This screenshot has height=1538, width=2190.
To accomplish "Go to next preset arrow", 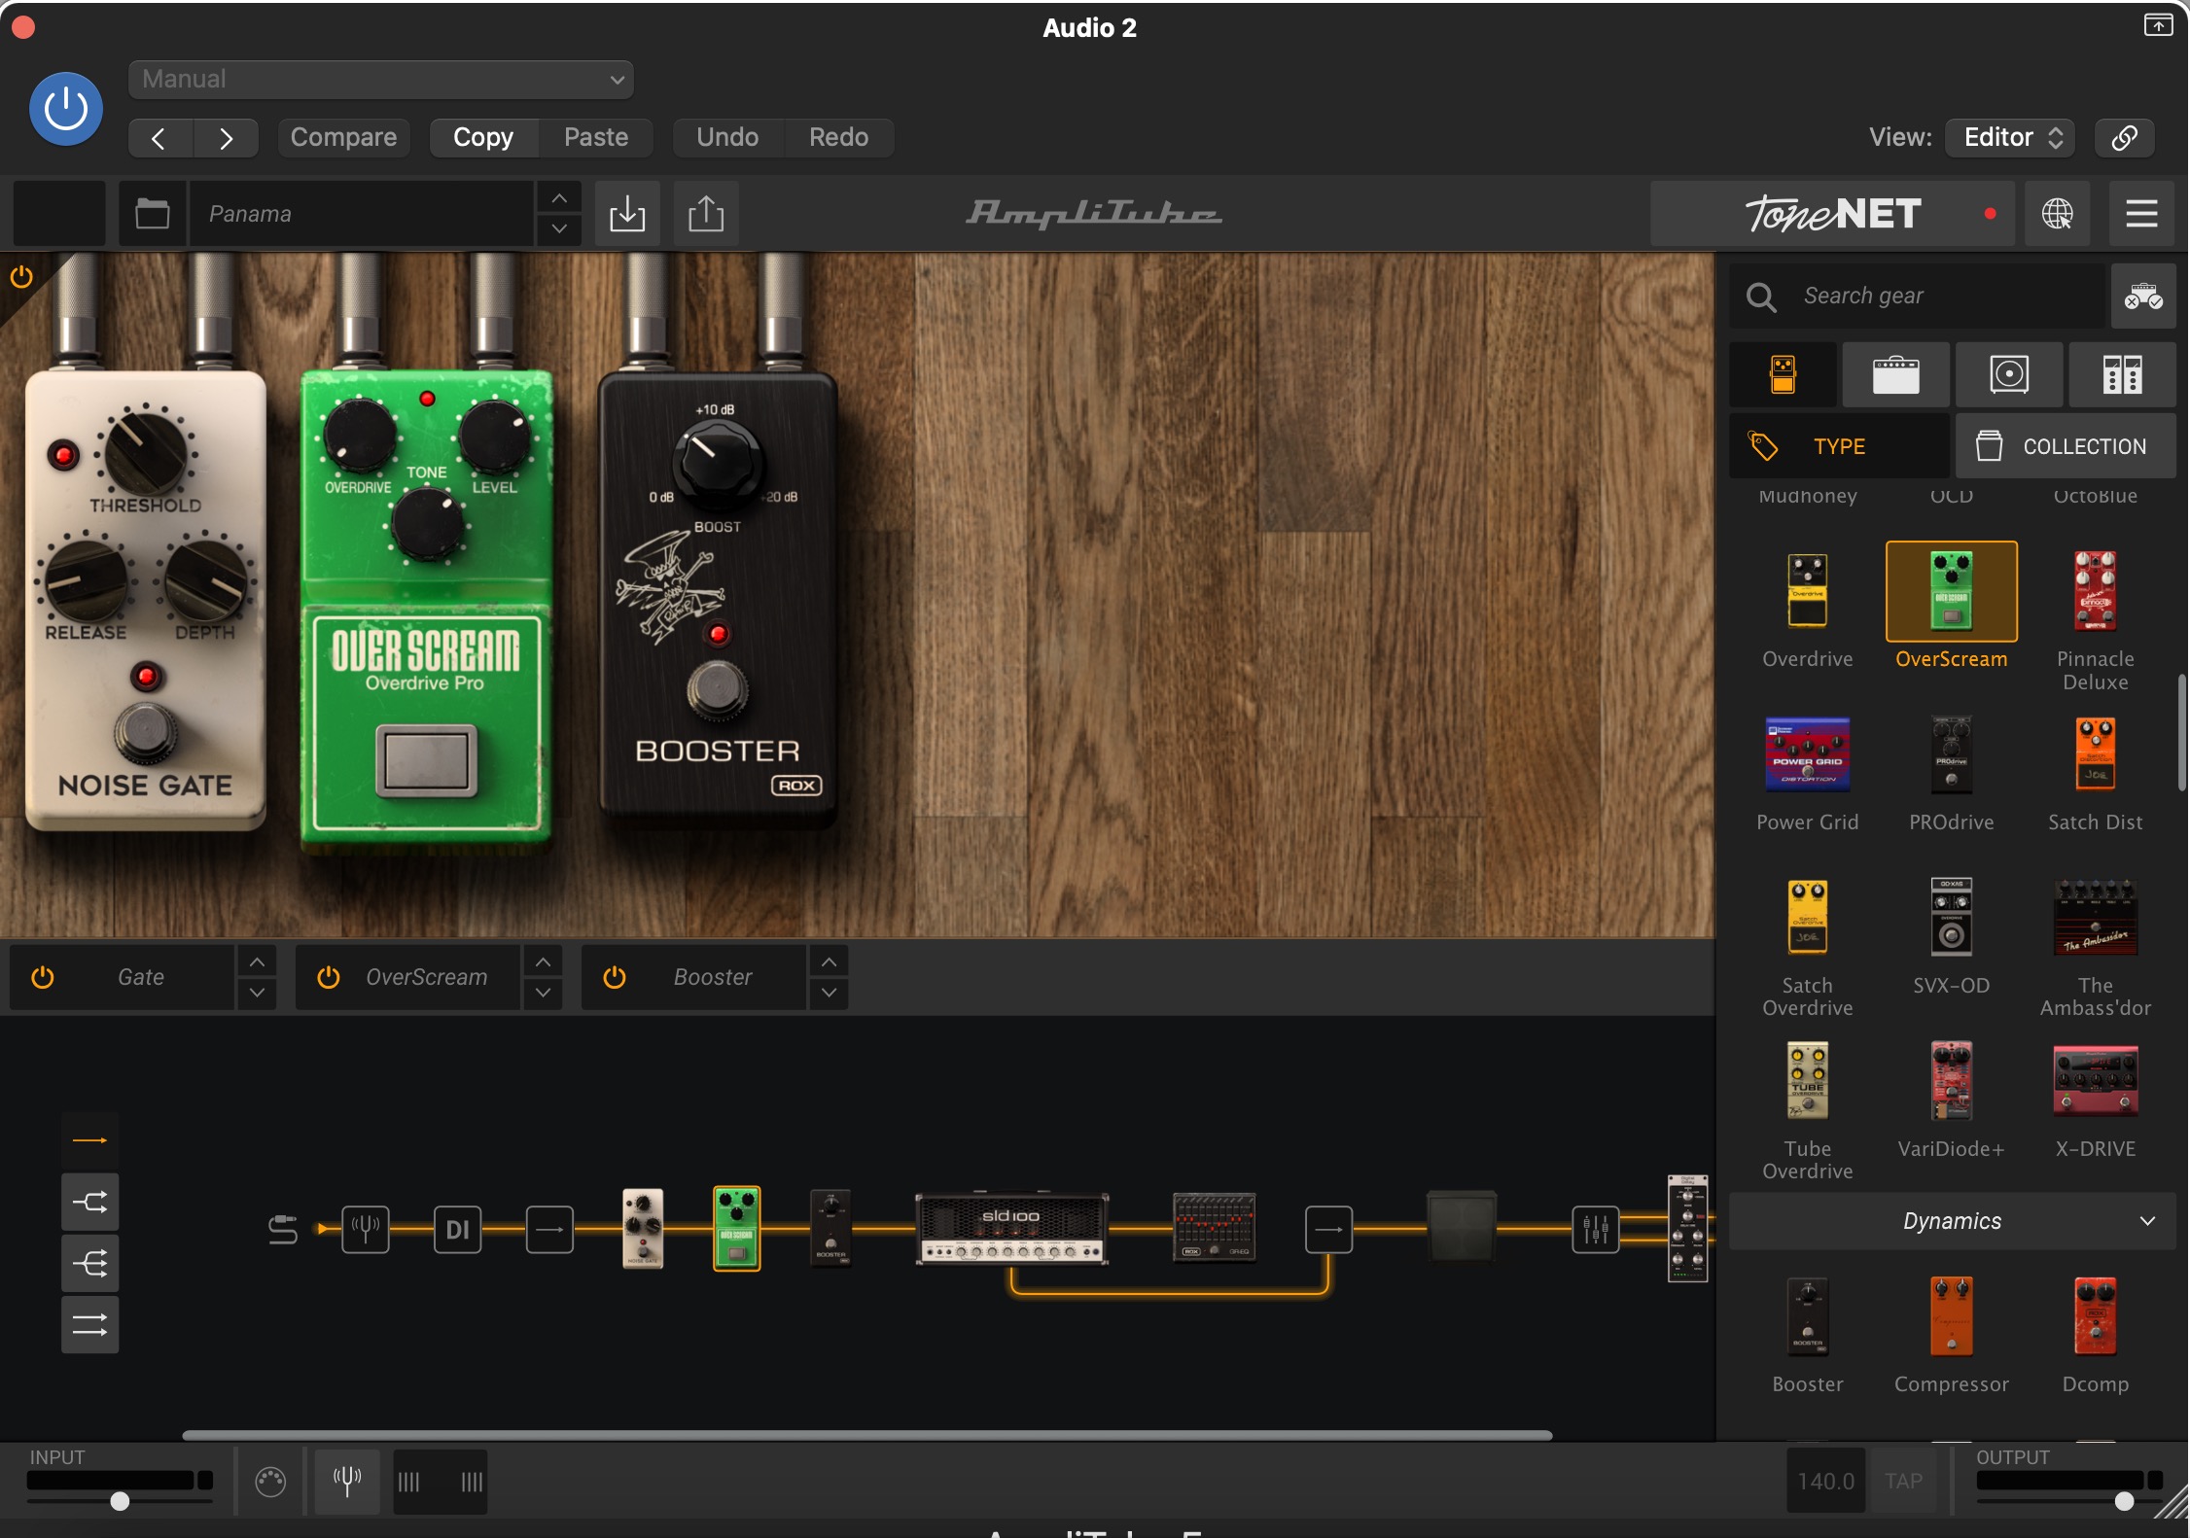I will 226,137.
